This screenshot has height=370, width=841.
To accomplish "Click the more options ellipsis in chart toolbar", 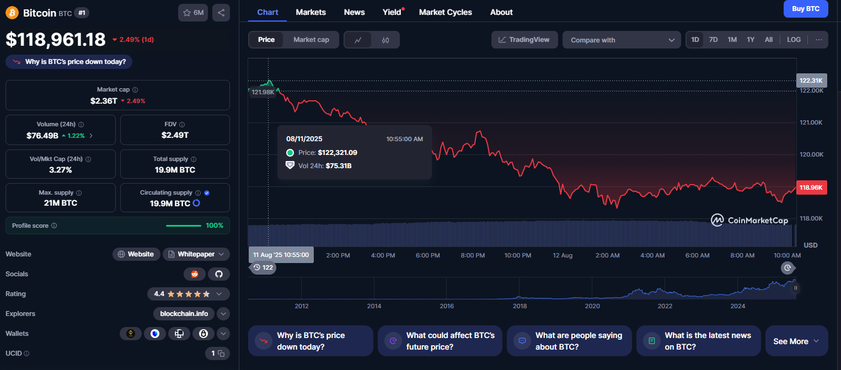I will coord(818,40).
